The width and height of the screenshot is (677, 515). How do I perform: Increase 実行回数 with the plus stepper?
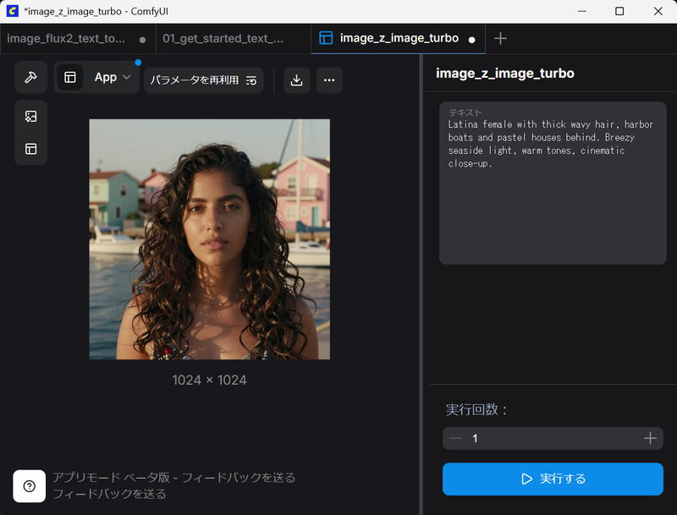[x=650, y=438]
